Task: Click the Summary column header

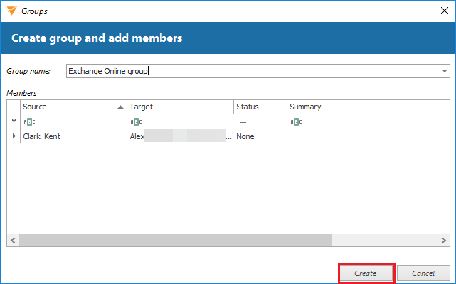Action: pyautogui.click(x=366, y=107)
